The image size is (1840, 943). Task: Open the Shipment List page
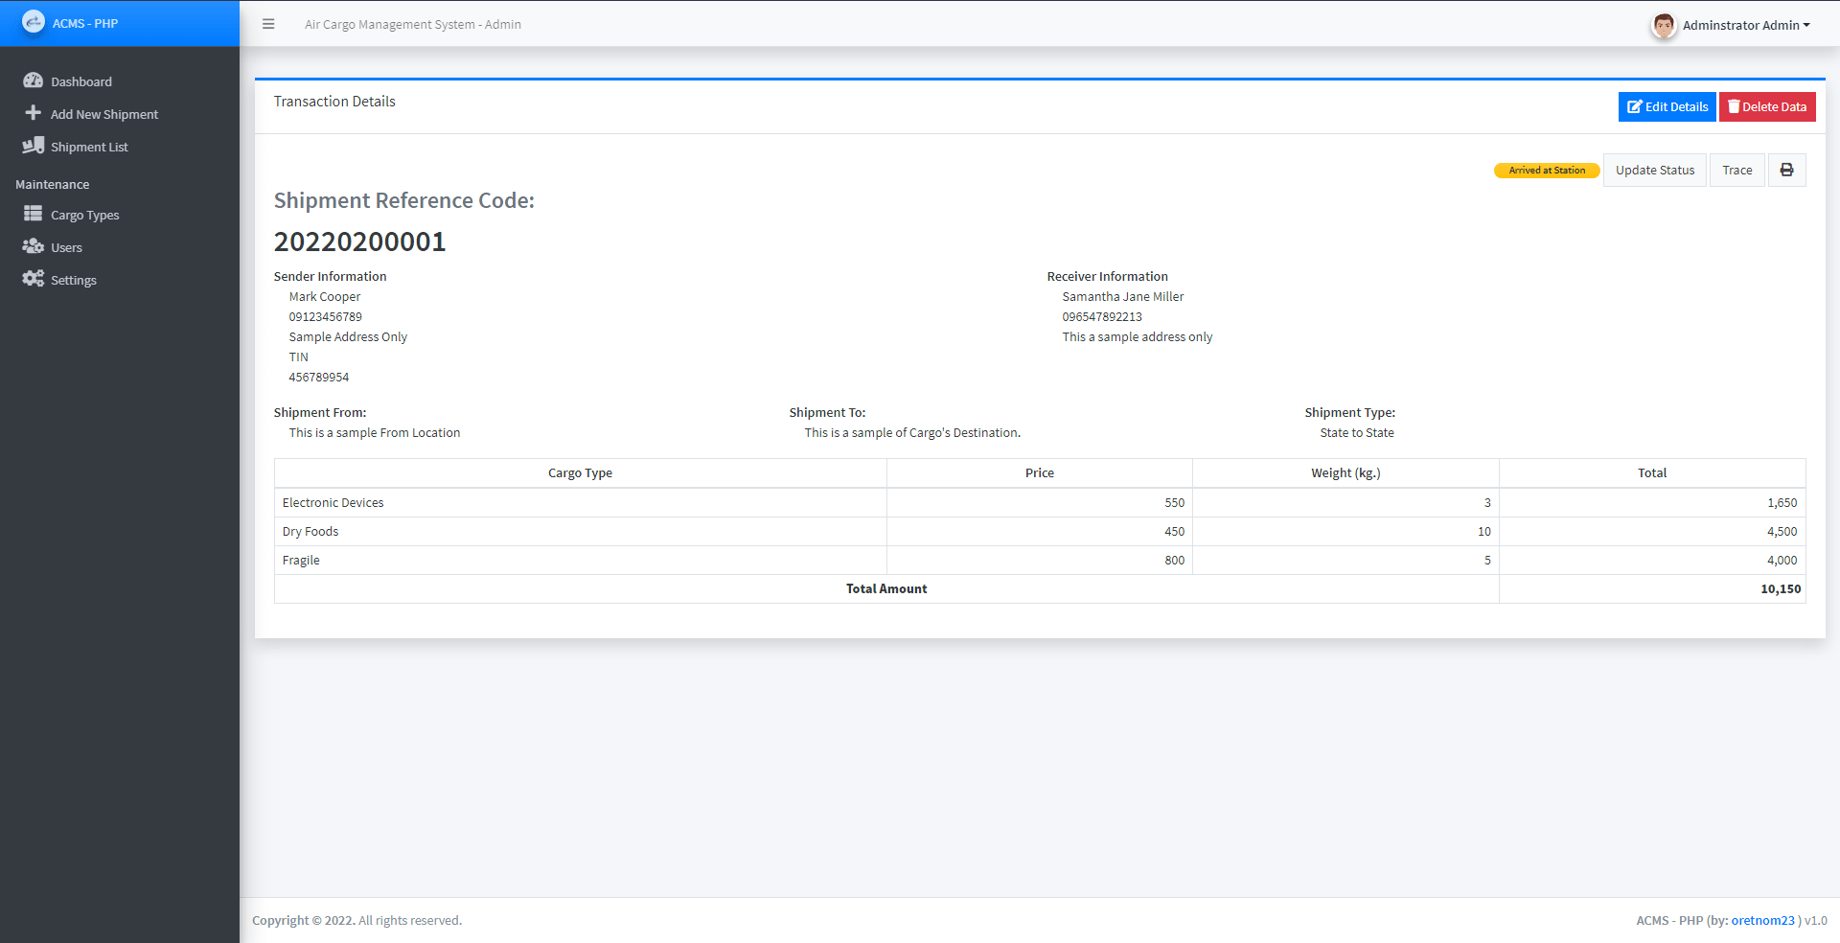pos(89,146)
